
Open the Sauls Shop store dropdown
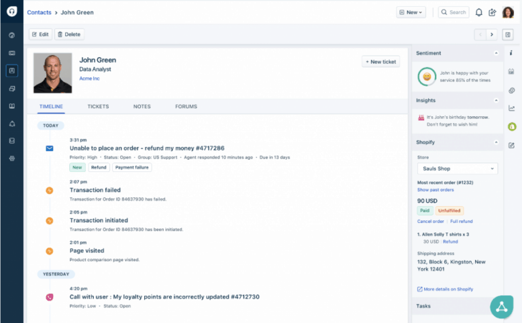click(457, 169)
